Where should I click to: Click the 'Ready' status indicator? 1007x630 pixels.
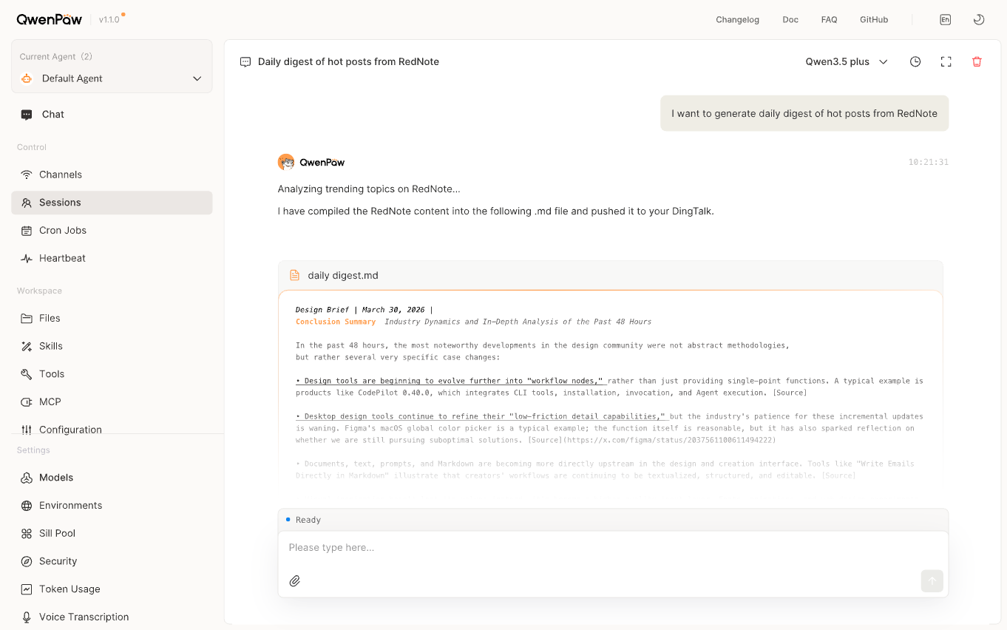tap(303, 520)
